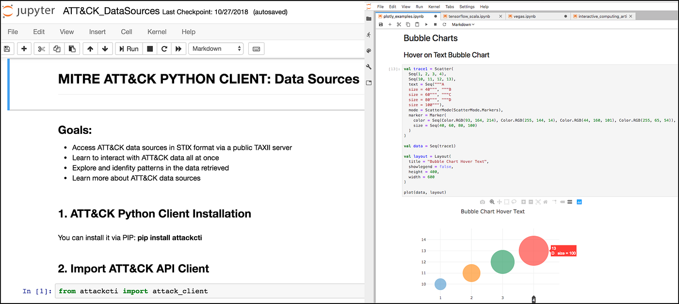Open the Kernel menu in classic Jupyter
The width and height of the screenshot is (679, 304).
click(x=157, y=32)
